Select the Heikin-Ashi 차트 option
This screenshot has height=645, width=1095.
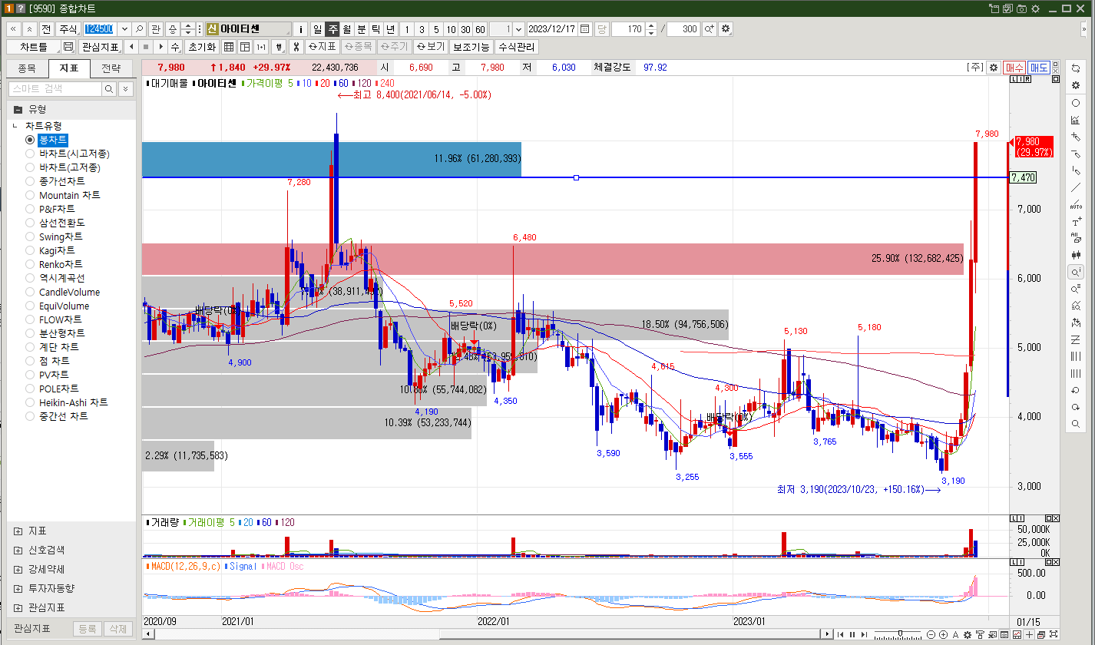(x=67, y=402)
